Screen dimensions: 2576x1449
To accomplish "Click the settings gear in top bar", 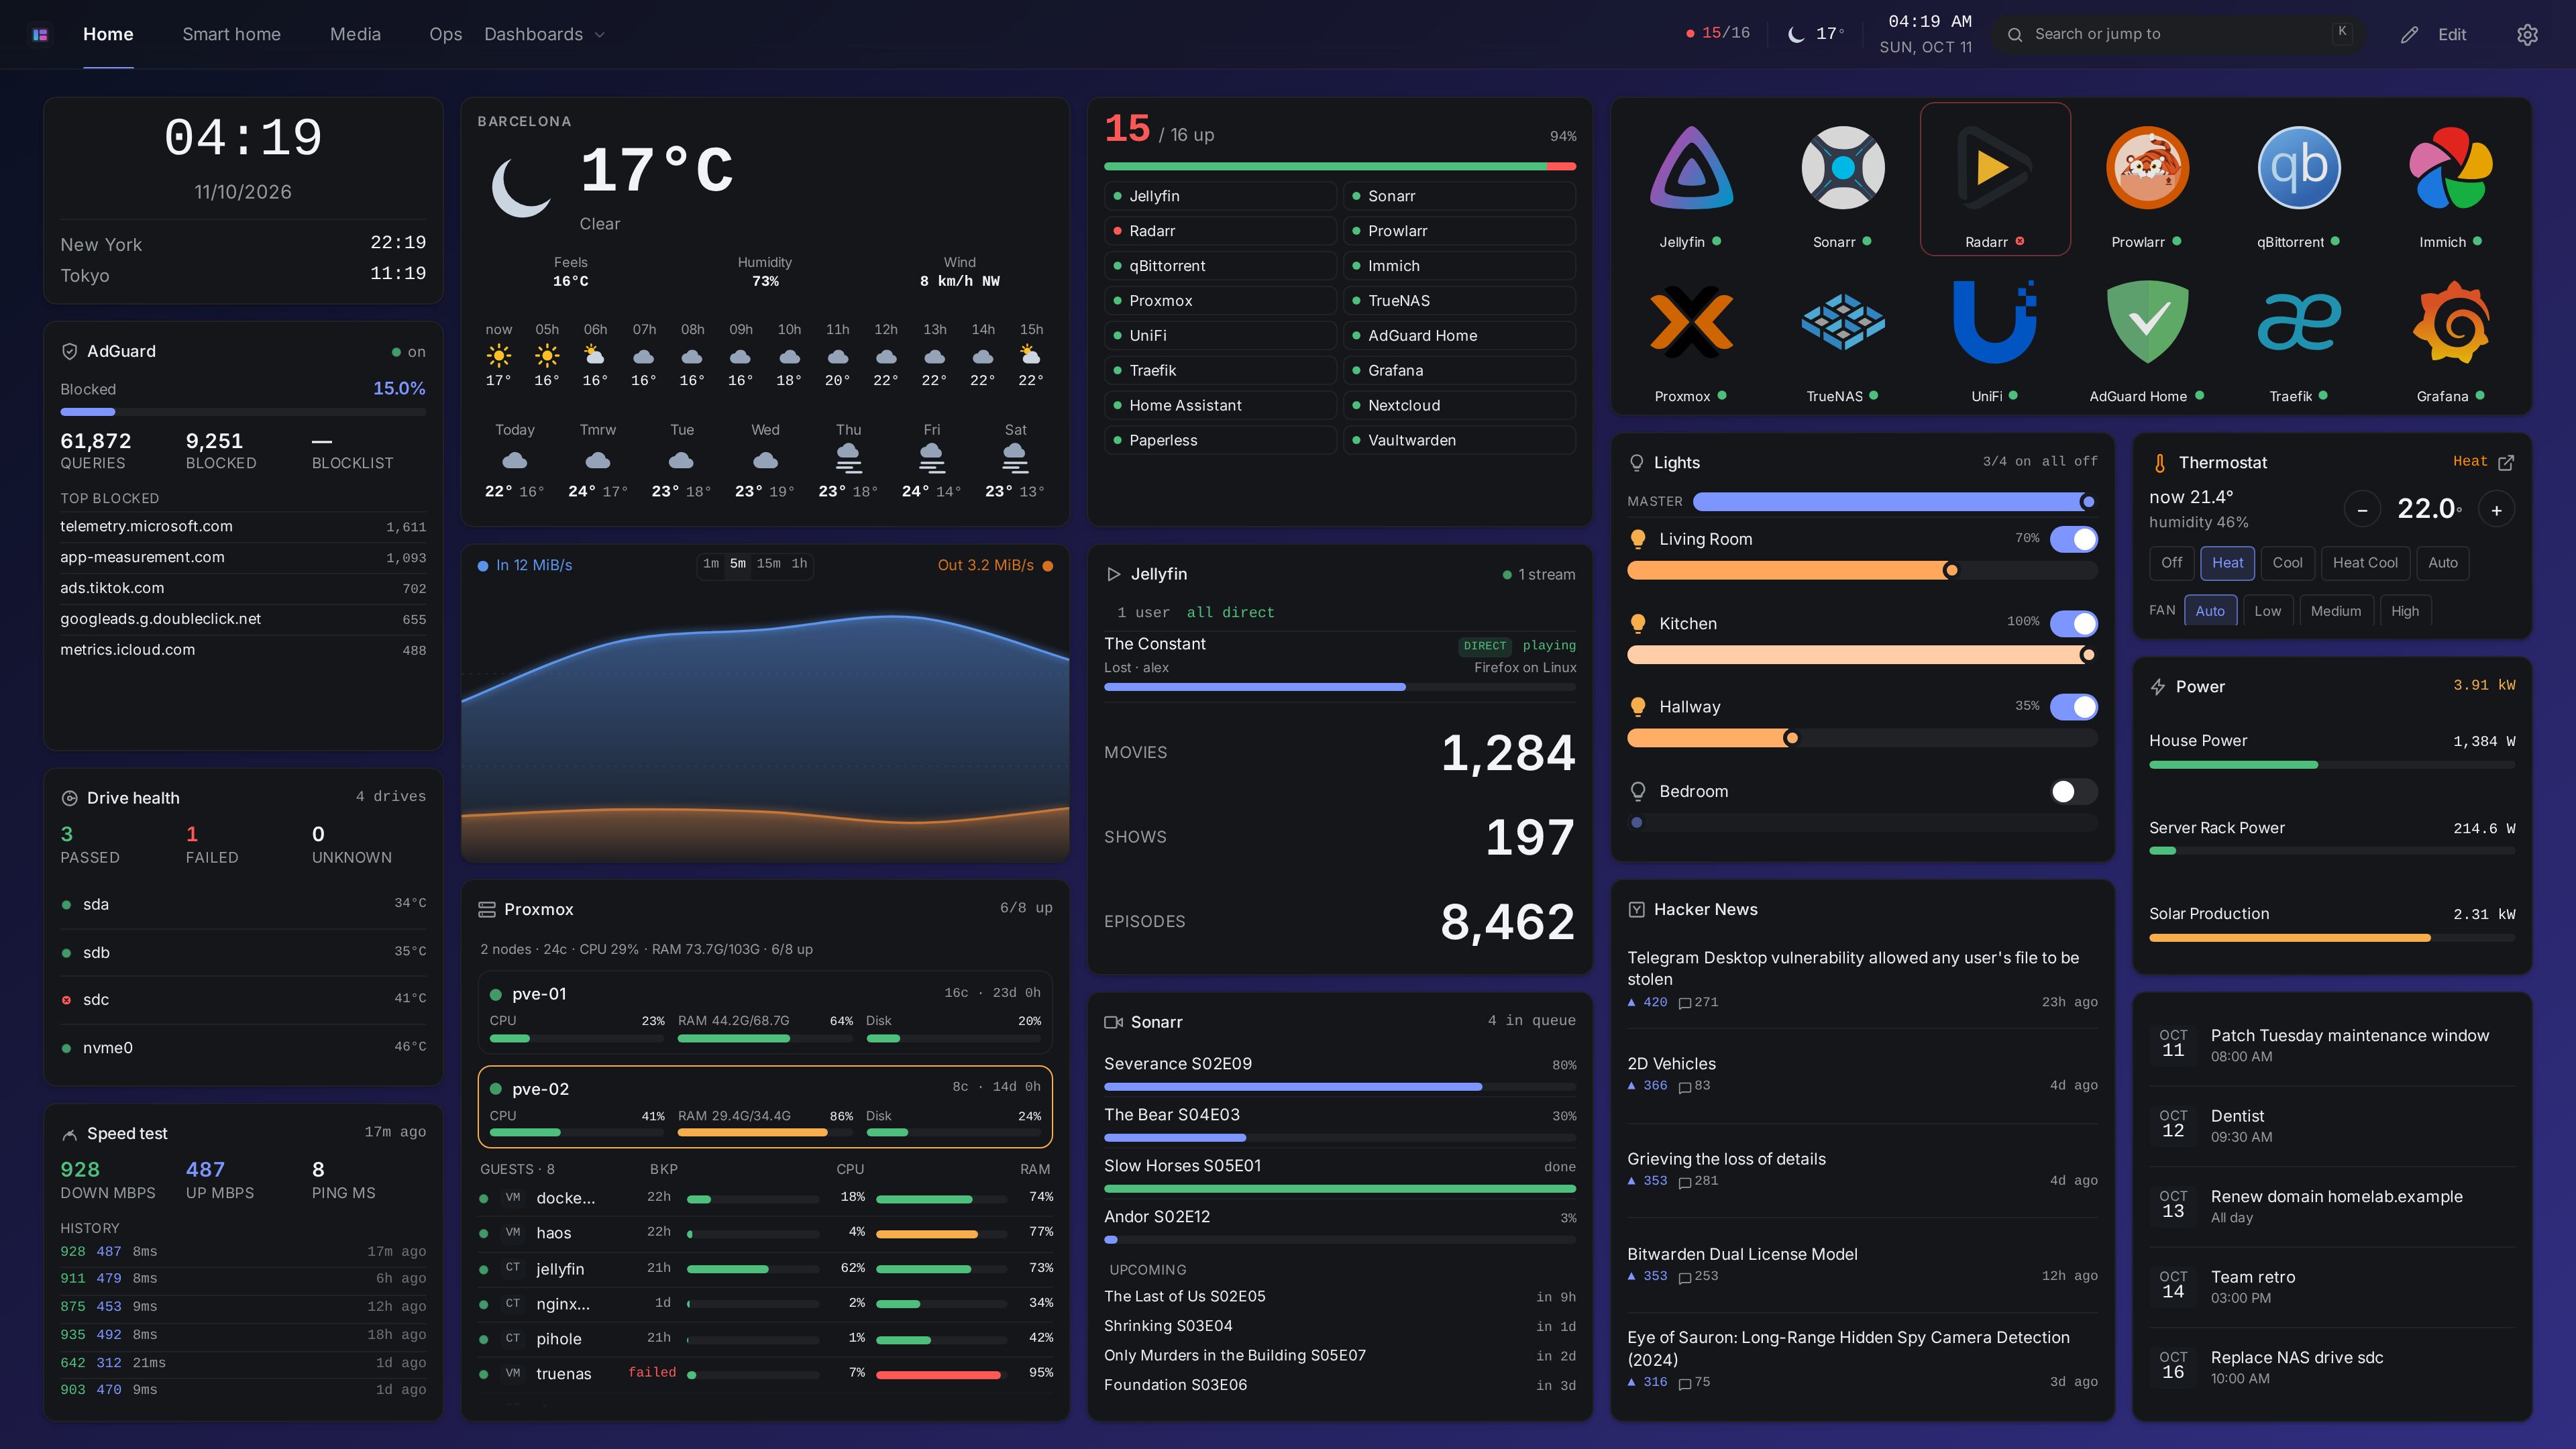I will pos(2527,35).
